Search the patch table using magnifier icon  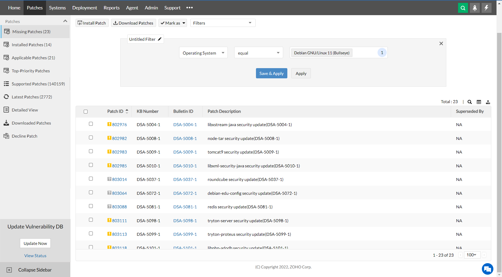[470, 102]
